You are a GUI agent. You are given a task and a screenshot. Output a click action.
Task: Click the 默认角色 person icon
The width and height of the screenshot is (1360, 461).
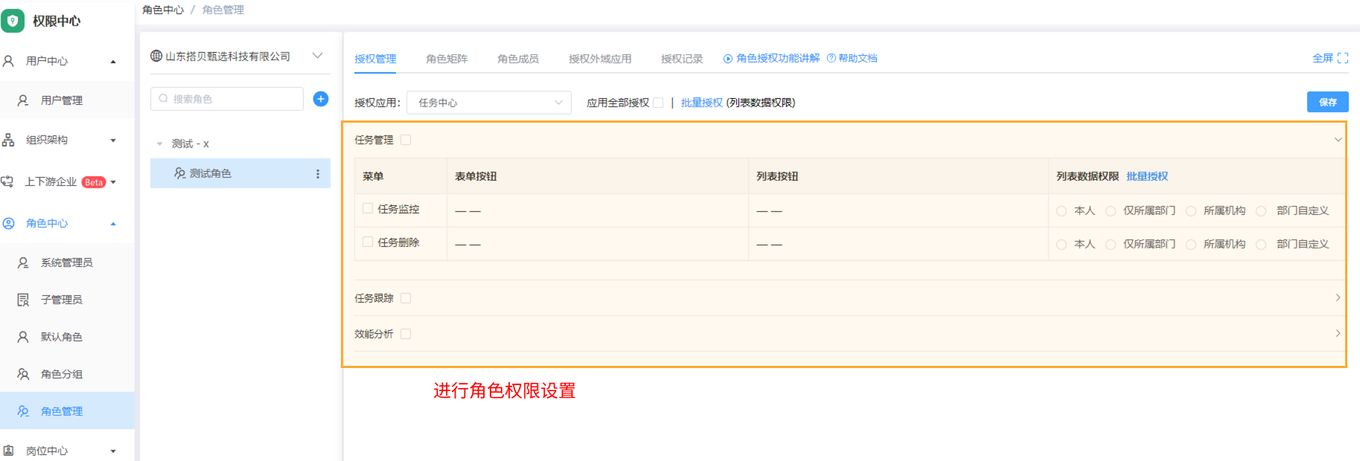coord(23,337)
